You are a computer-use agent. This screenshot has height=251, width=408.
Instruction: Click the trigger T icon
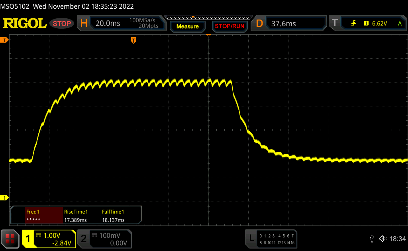point(335,24)
